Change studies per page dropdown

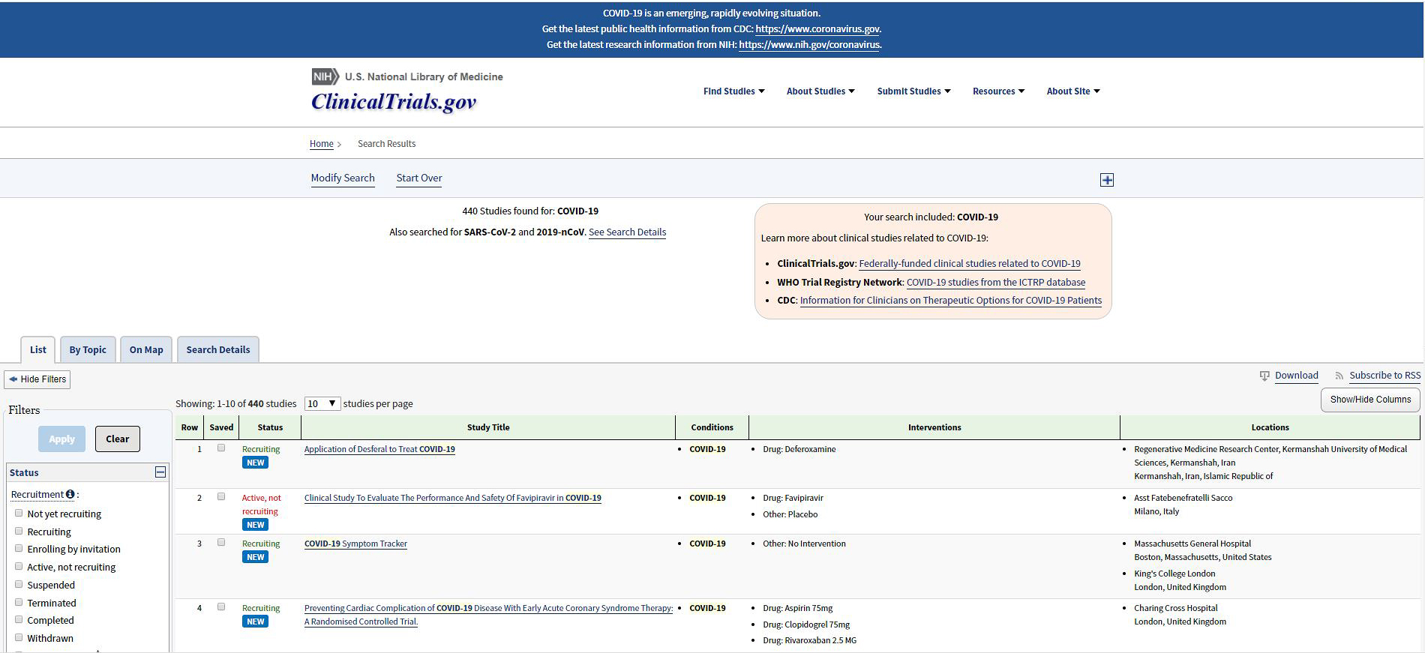tap(322, 403)
